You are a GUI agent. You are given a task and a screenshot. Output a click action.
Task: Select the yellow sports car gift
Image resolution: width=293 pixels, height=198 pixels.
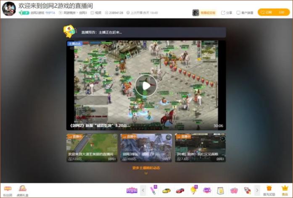[x=166, y=190]
